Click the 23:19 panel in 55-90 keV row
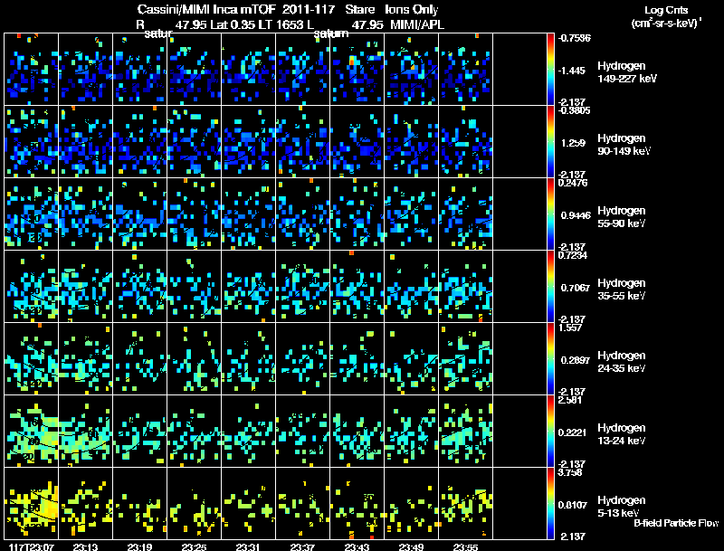The image size is (724, 551). (x=140, y=214)
